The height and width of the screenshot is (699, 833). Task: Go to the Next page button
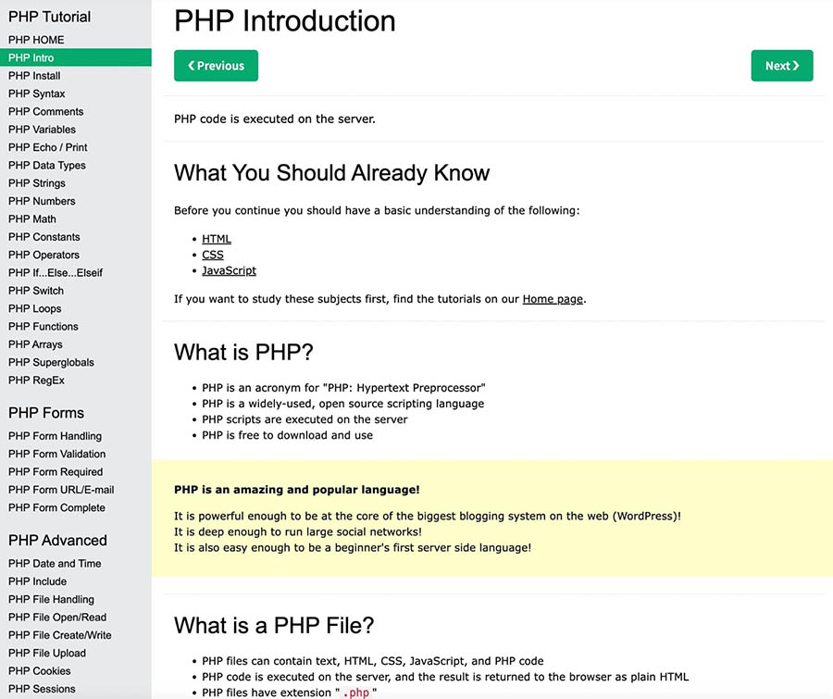782,66
